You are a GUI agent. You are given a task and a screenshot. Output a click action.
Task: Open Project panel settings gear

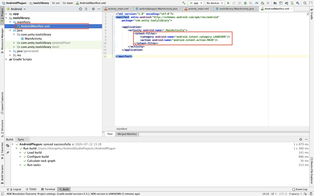[x=93, y=9]
